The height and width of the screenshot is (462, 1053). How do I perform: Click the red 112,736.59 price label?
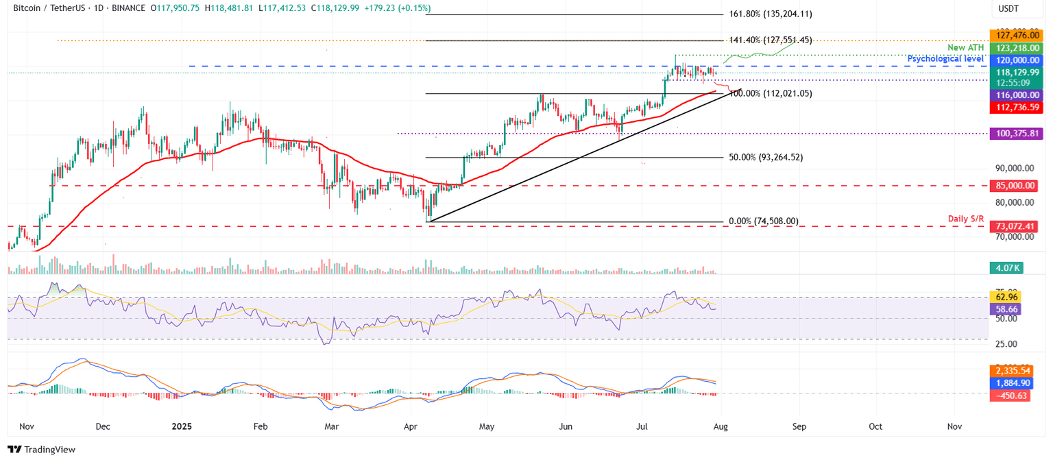1017,107
